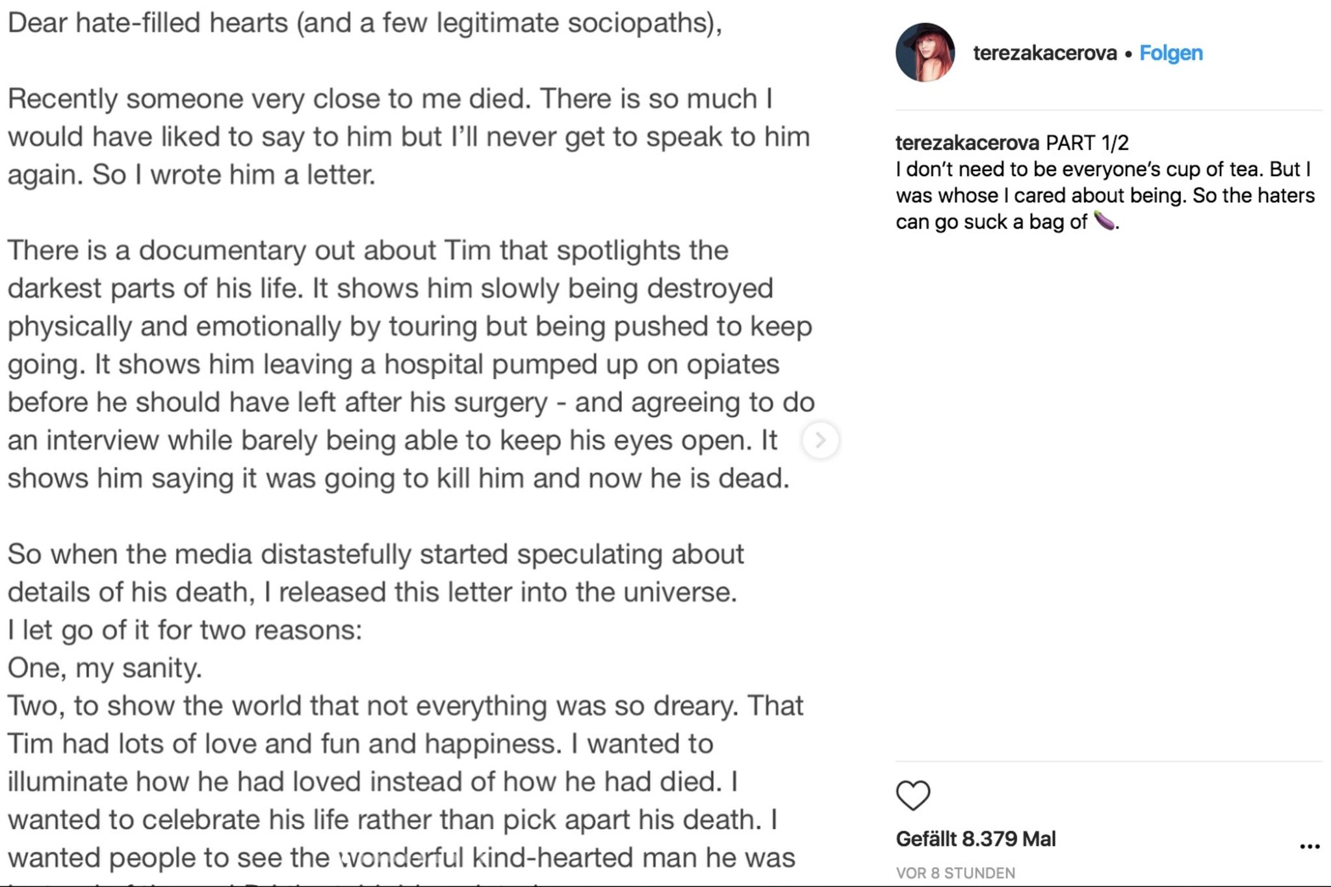Go to the next slide with the chevron arrow
1331x887 pixels.
pos(820,441)
